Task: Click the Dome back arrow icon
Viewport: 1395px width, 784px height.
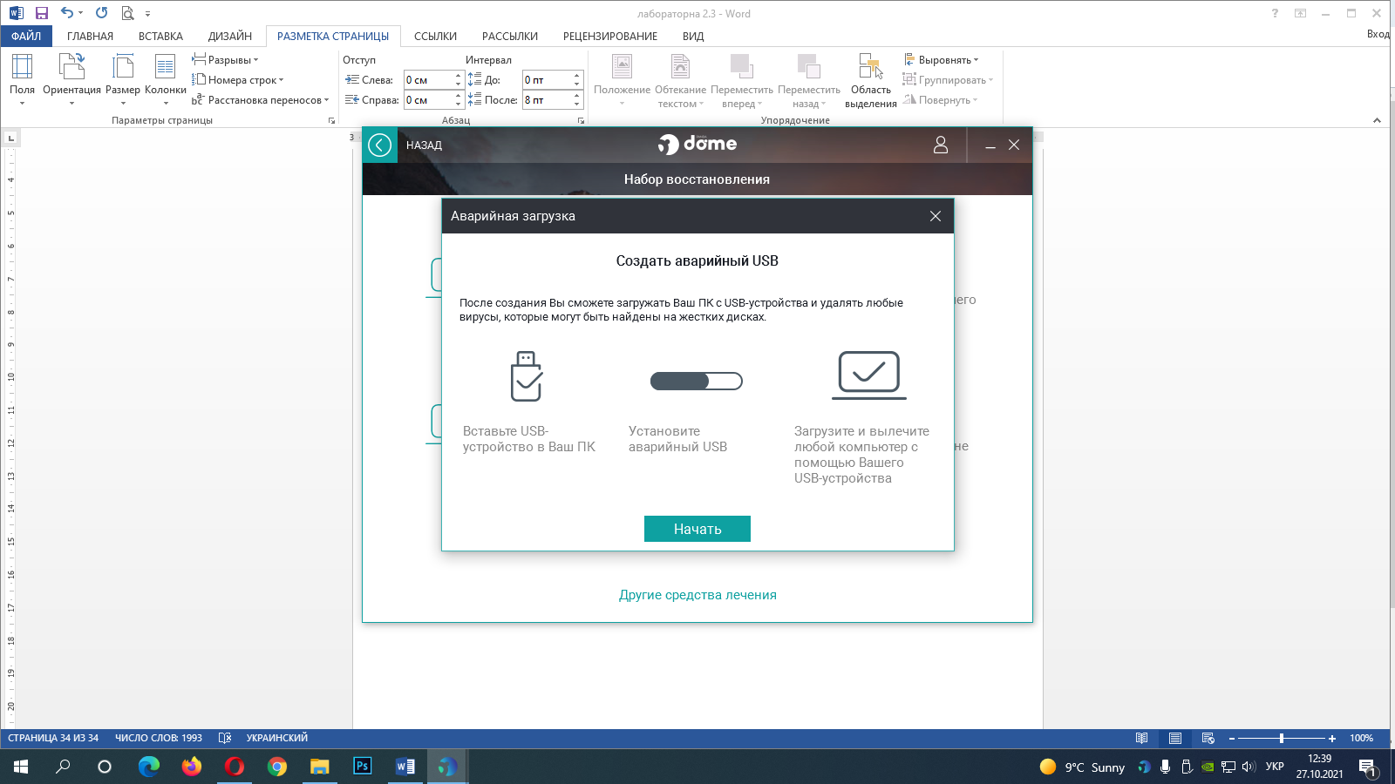Action: [380, 145]
